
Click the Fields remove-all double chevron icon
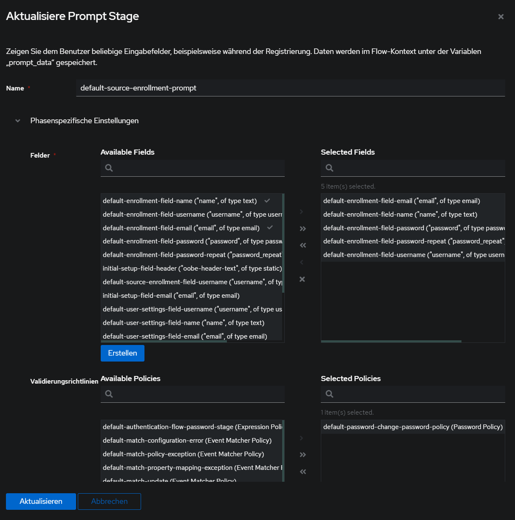click(x=303, y=245)
